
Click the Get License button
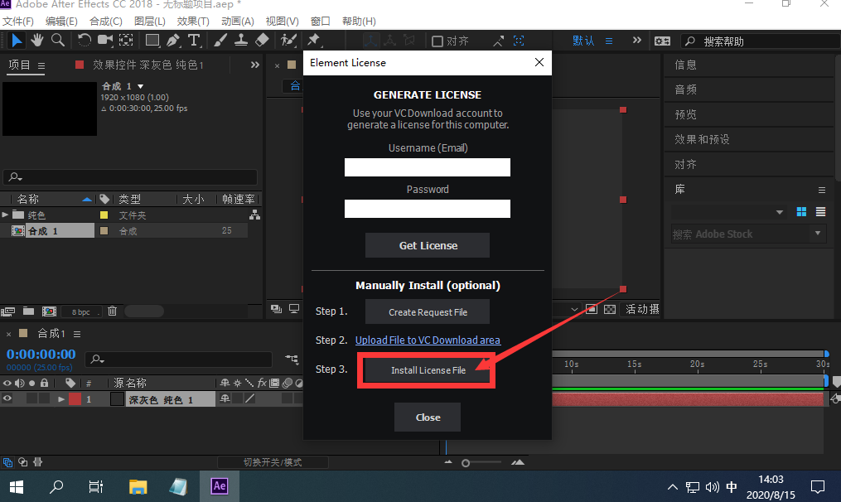pyautogui.click(x=428, y=246)
